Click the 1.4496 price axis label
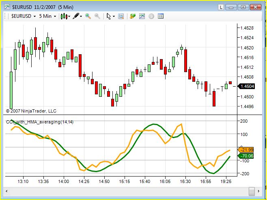Image resolution: width=267 pixels, height=200 pixels. pyautogui.click(x=247, y=106)
